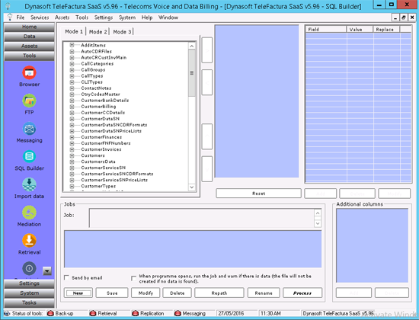Click the tree list scroll-down arrow
This screenshot has width=419, height=320.
[191, 187]
